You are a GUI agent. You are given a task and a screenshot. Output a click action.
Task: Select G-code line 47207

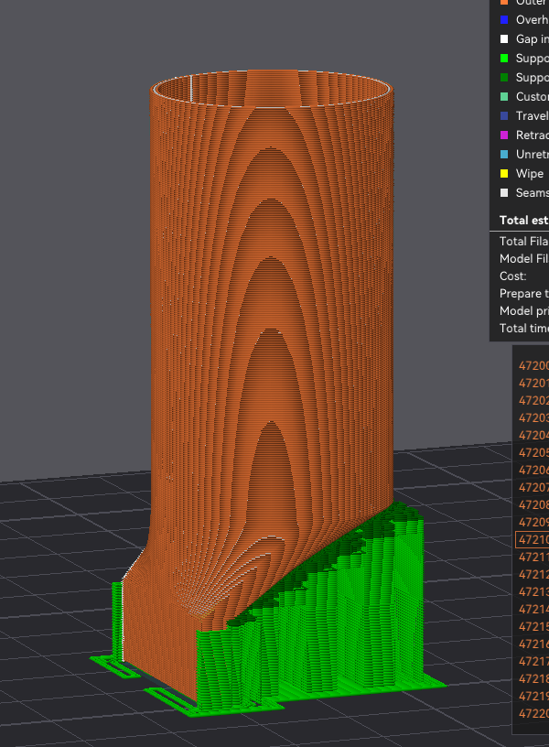(533, 487)
